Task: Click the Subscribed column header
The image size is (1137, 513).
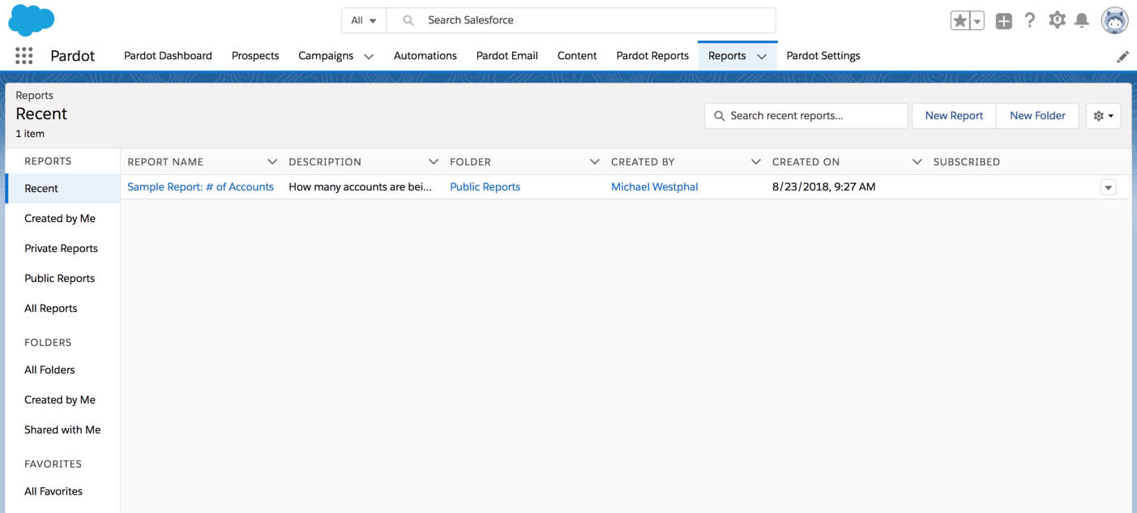Action: [x=966, y=162]
